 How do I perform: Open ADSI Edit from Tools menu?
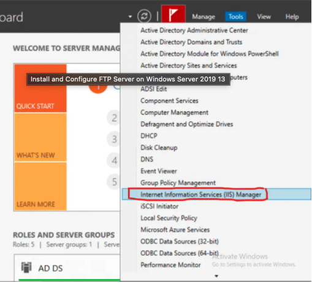tap(154, 89)
